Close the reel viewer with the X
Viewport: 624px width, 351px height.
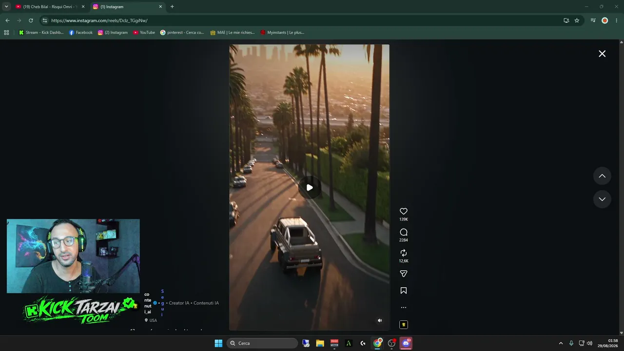point(602,54)
